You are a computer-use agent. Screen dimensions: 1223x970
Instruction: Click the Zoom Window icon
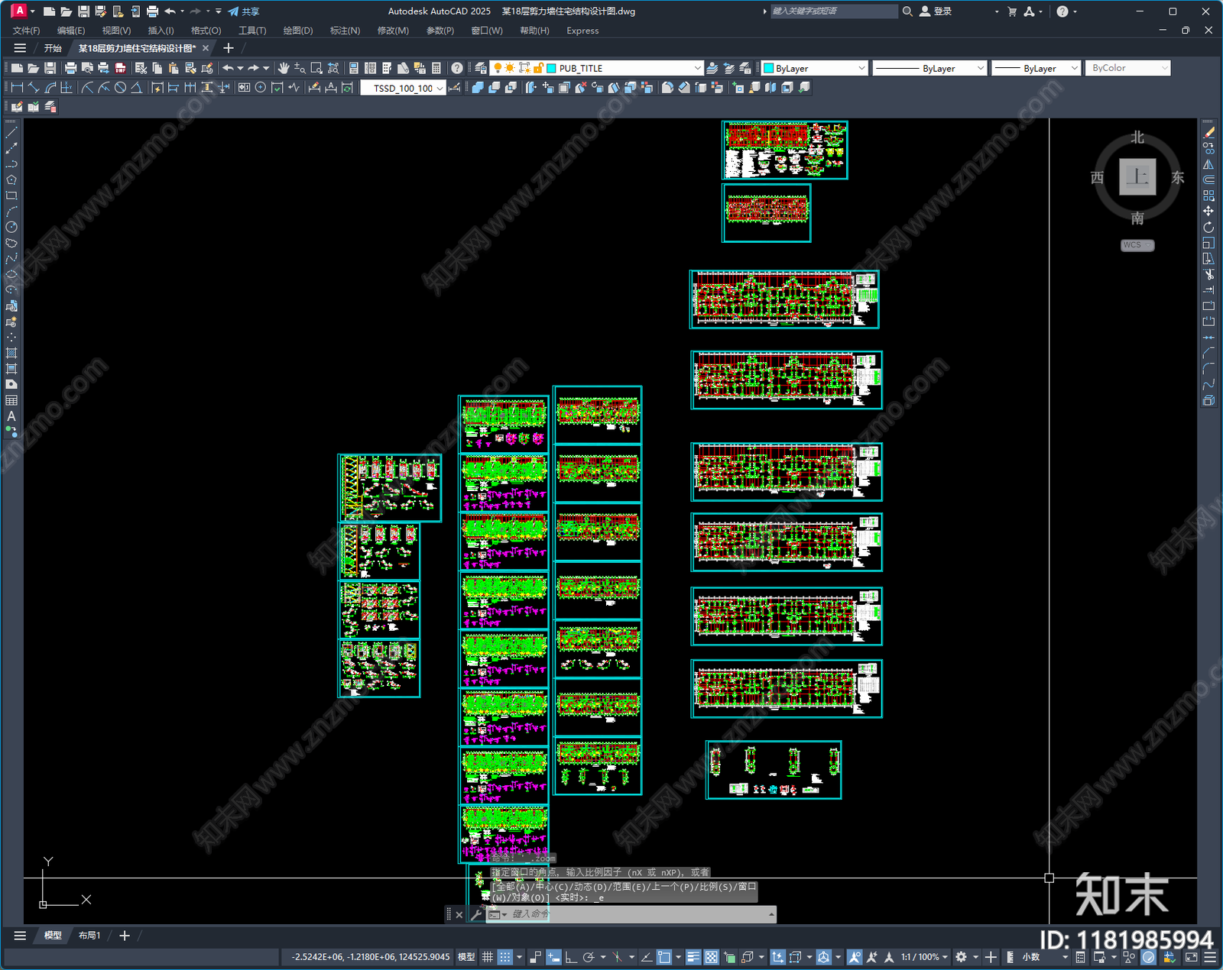(316, 68)
